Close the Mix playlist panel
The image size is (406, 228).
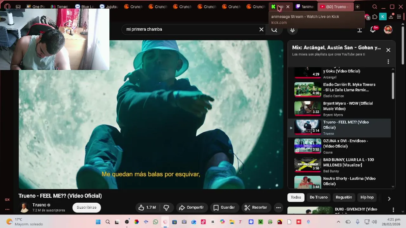[x=388, y=50]
